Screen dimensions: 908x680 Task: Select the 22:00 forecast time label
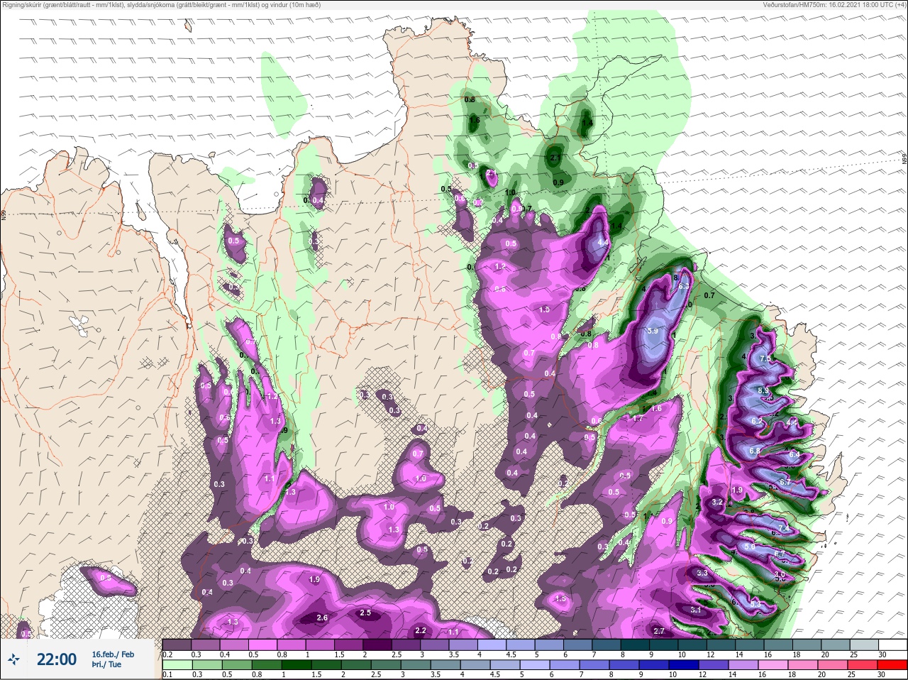tap(57, 659)
